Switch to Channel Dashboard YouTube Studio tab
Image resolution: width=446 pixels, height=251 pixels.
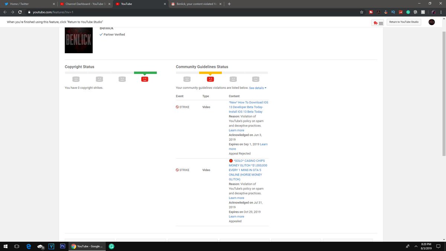85,4
